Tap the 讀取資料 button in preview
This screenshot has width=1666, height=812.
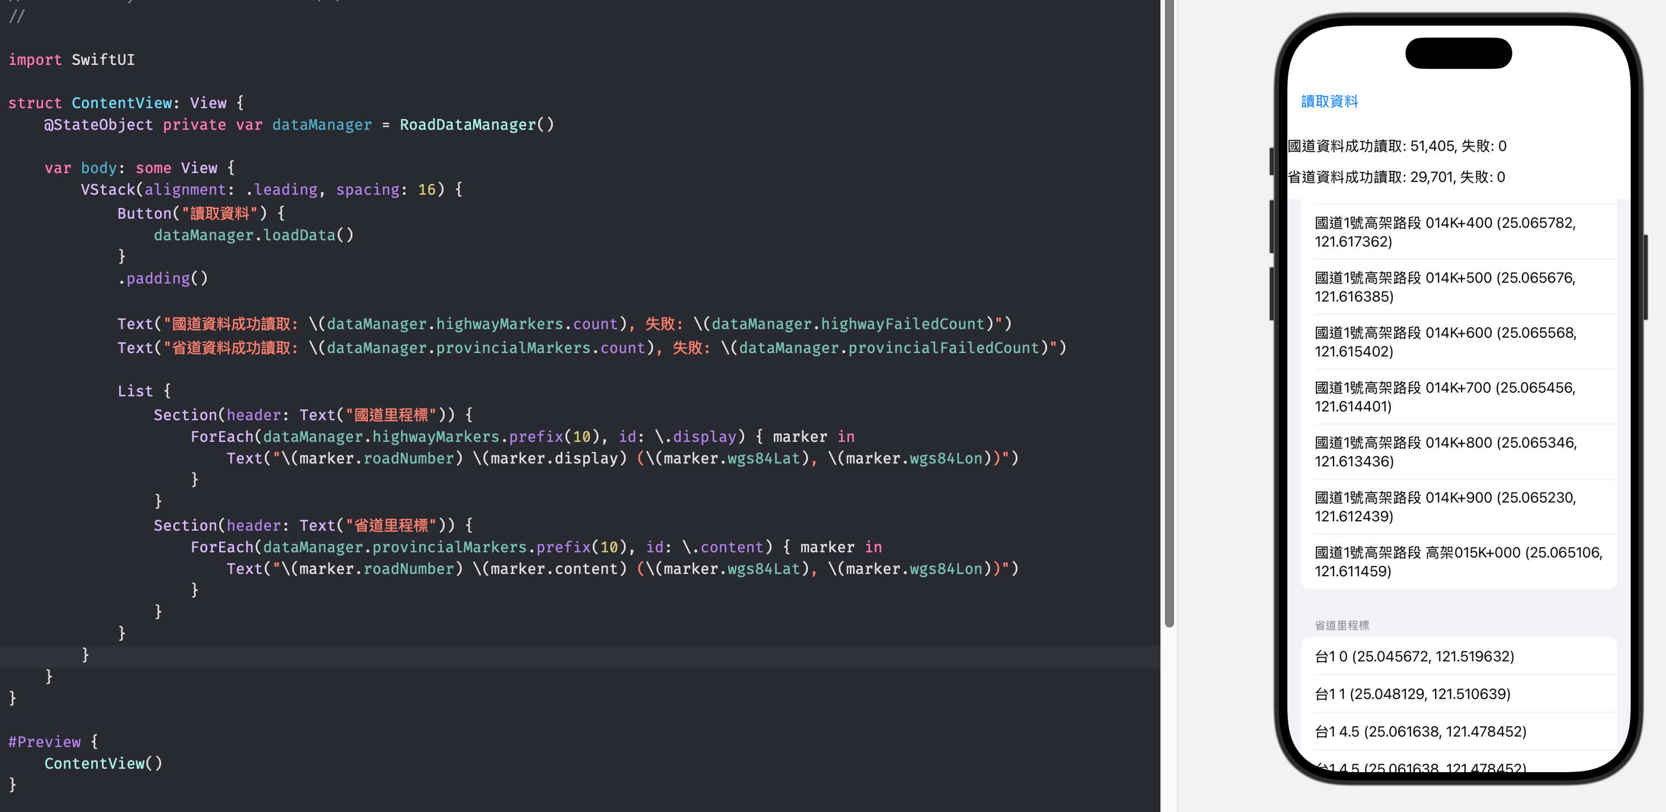(x=1329, y=101)
